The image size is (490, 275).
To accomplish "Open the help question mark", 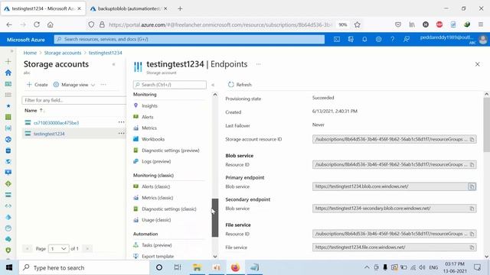I will [392, 39].
